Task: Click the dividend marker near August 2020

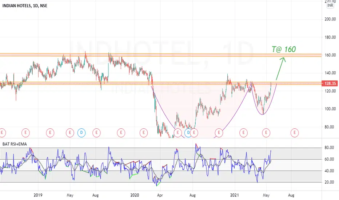Action: [x=188, y=132]
